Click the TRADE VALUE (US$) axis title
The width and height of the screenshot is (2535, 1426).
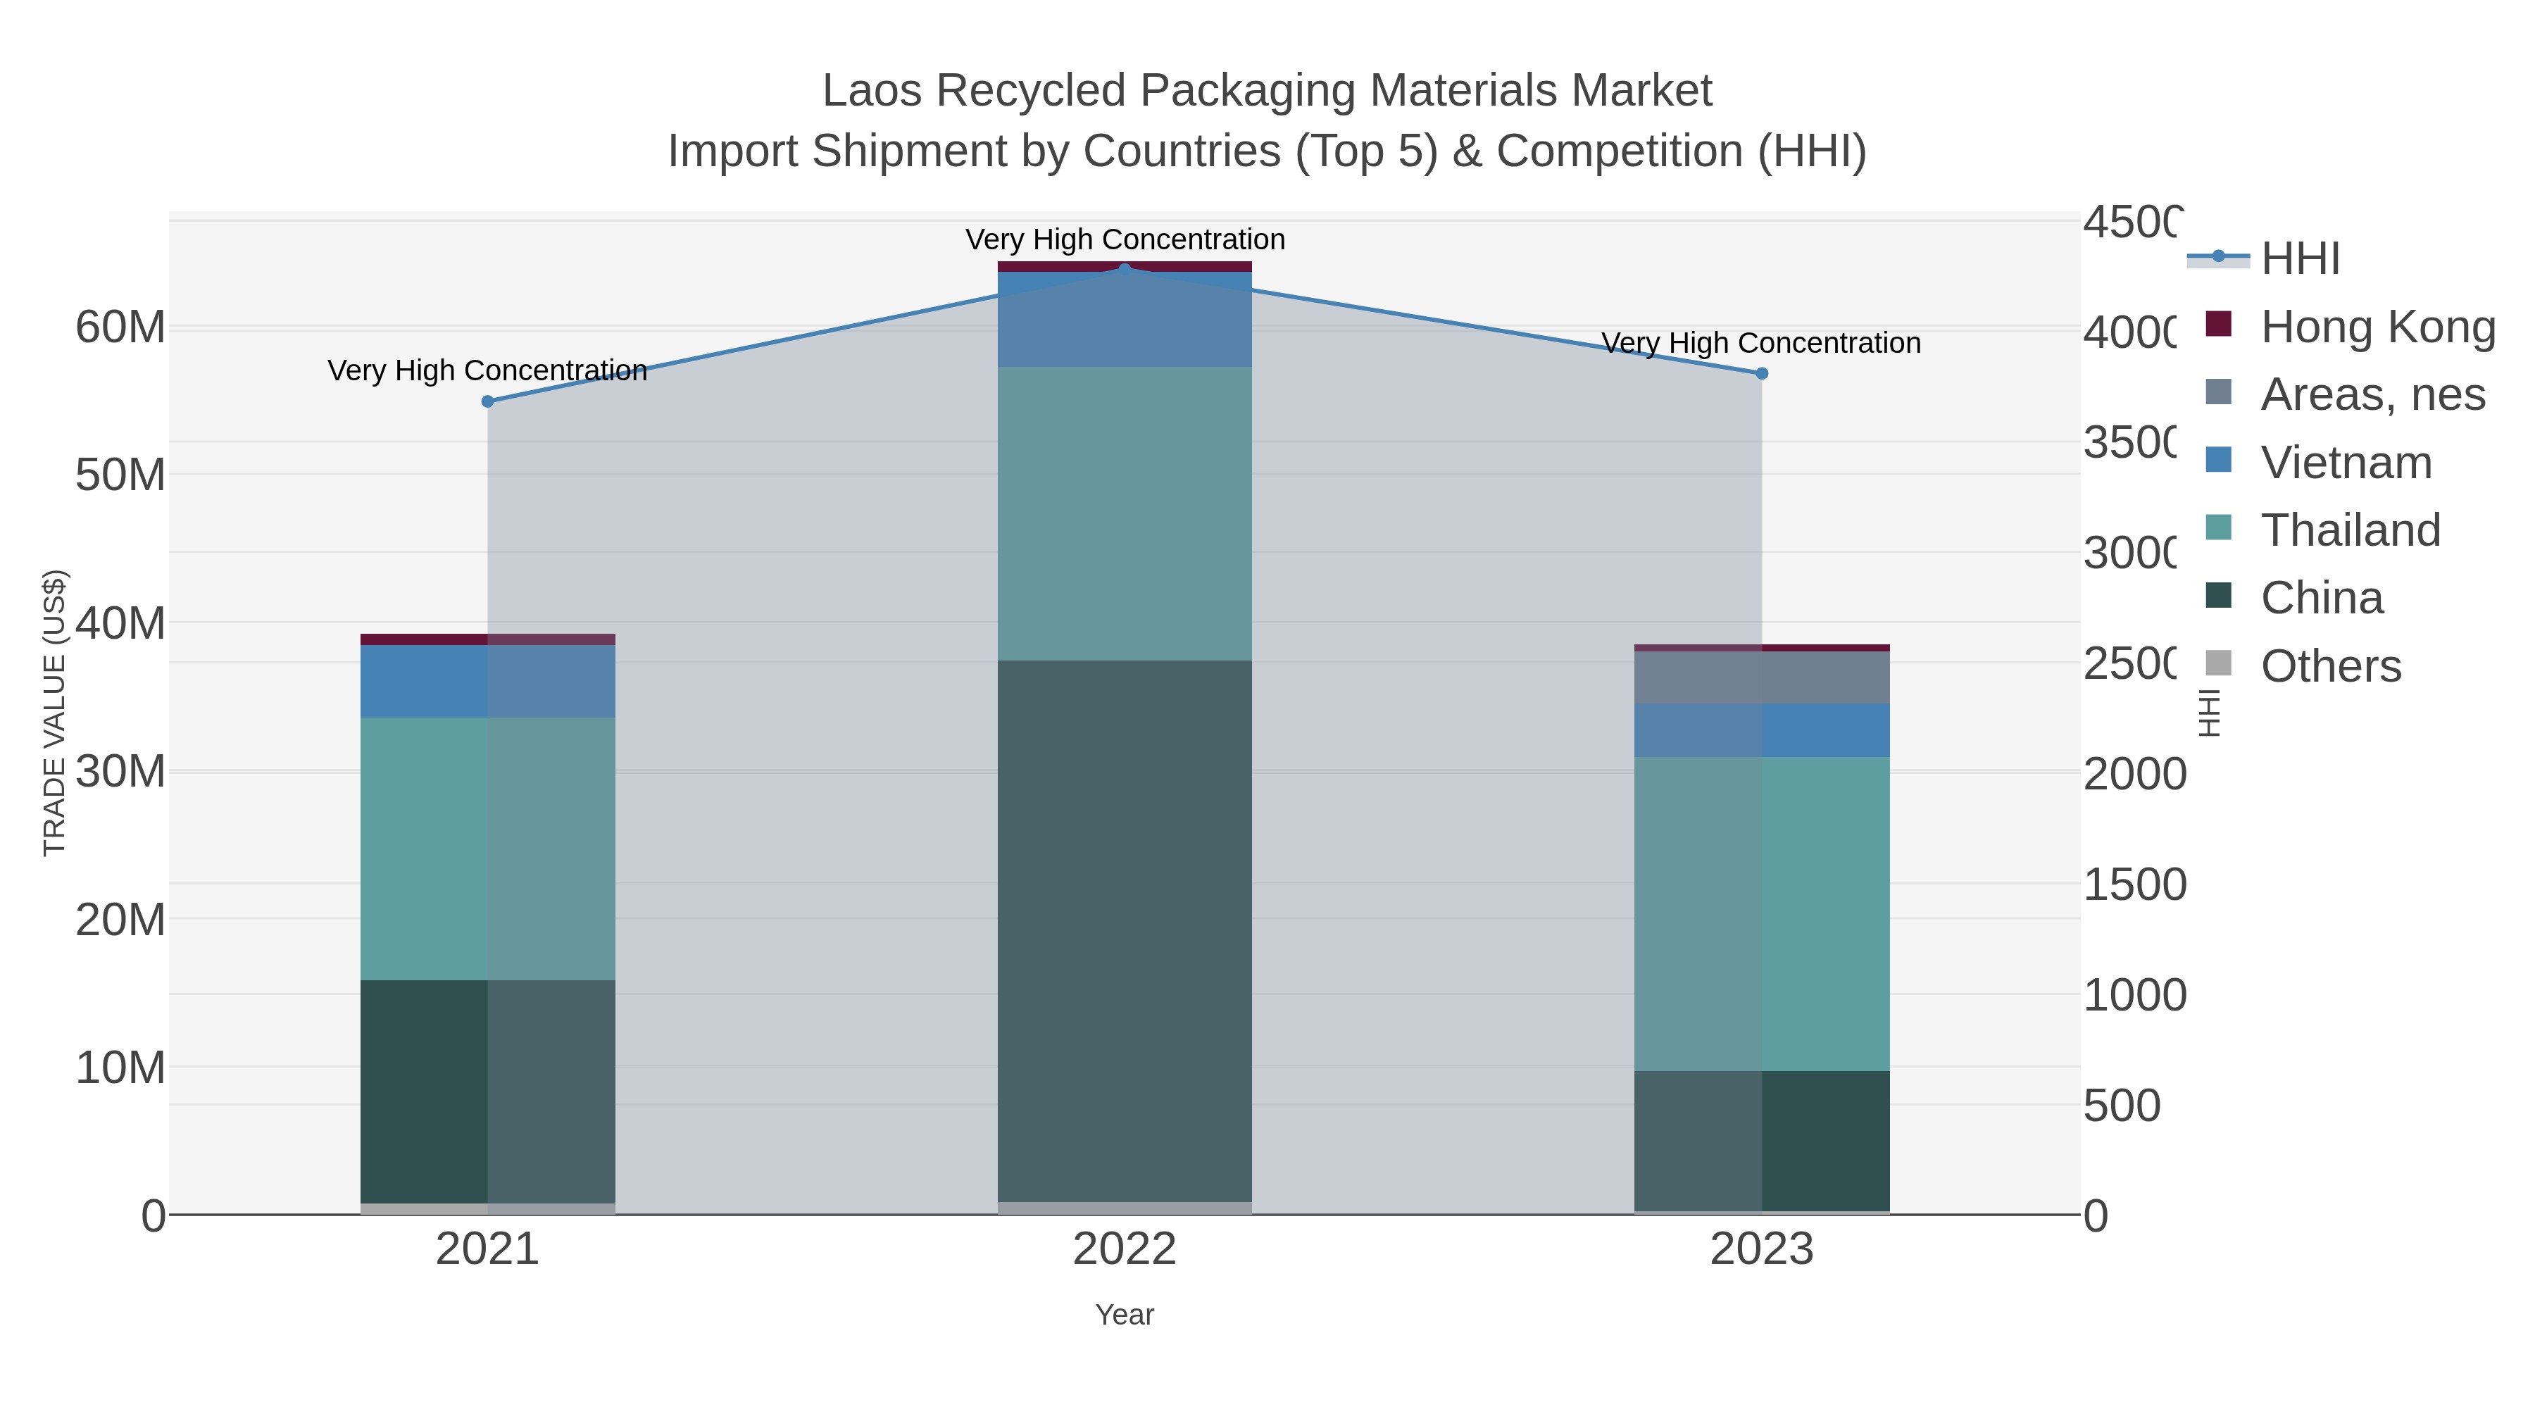click(x=54, y=713)
